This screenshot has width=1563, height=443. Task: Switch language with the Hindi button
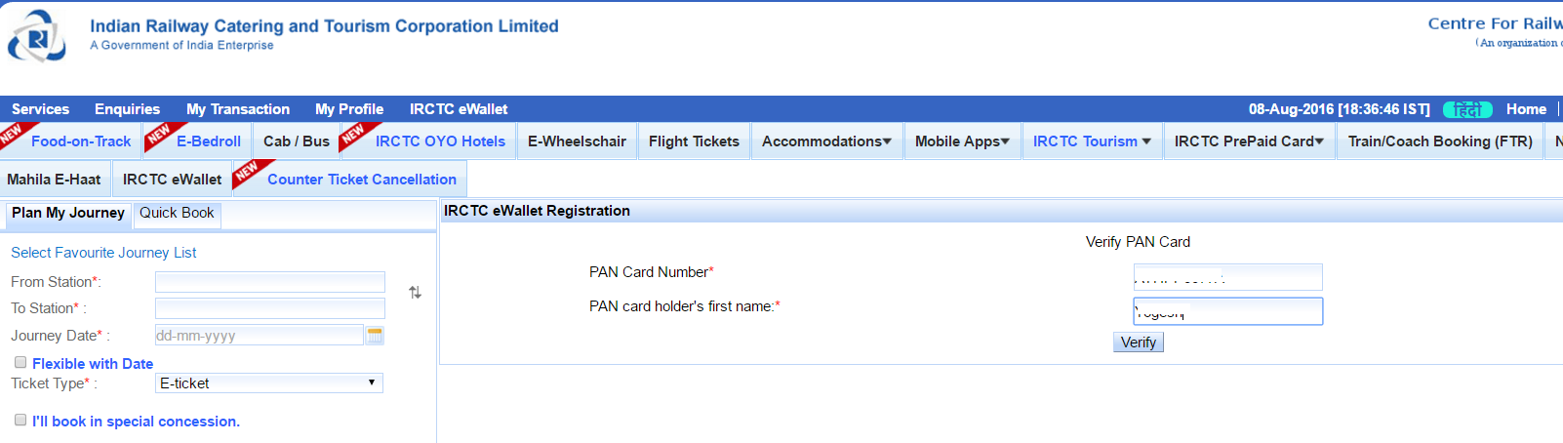pos(1467,109)
